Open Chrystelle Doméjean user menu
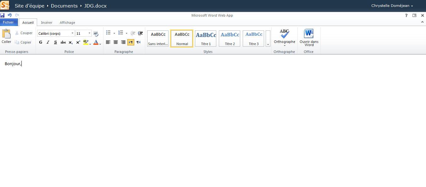Screen dimensions: 426x187 [x=392, y=6]
